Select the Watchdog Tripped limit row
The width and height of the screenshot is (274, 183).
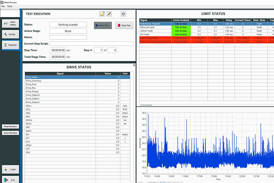point(206,24)
